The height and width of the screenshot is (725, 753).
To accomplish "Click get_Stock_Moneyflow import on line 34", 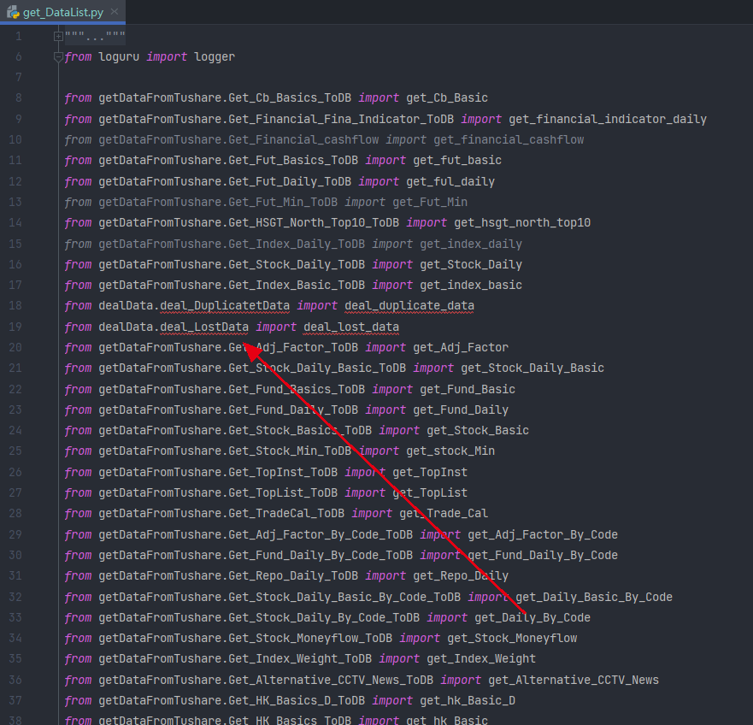I will pyautogui.click(x=512, y=638).
